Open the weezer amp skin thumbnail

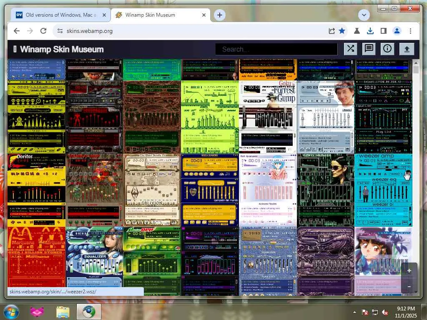tap(383, 190)
